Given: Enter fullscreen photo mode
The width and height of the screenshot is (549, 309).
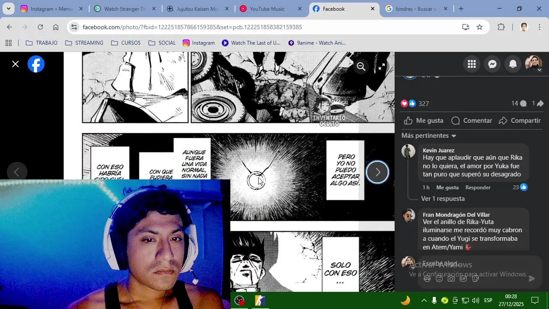Looking at the screenshot, I should (x=381, y=67).
